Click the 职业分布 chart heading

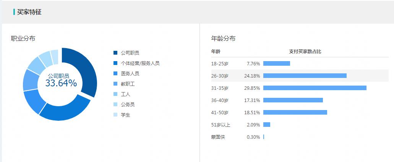[x=23, y=38]
